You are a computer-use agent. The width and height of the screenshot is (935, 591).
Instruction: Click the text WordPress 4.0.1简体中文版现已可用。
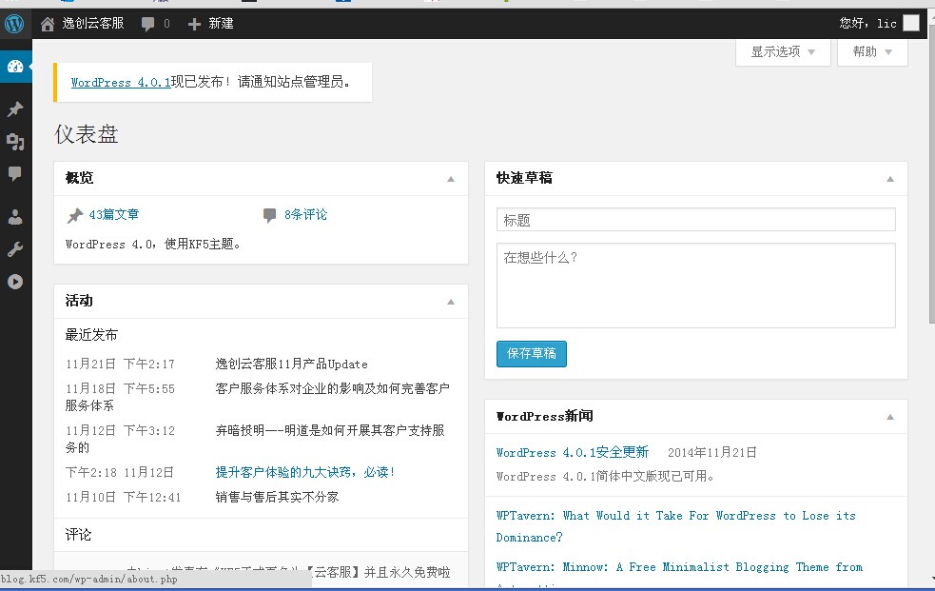tap(605, 476)
